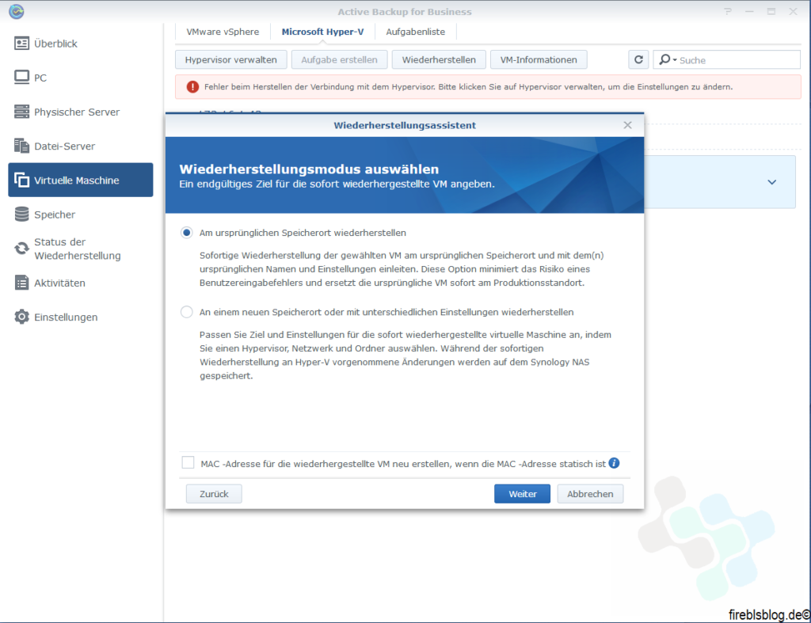Open the Überblick section in the sidebar
Screen dimensions: 811x623
80,44
